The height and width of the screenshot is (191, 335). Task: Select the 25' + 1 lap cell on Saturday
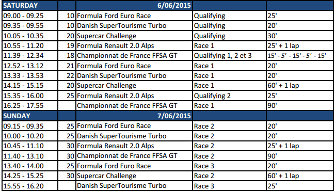(x=300, y=46)
